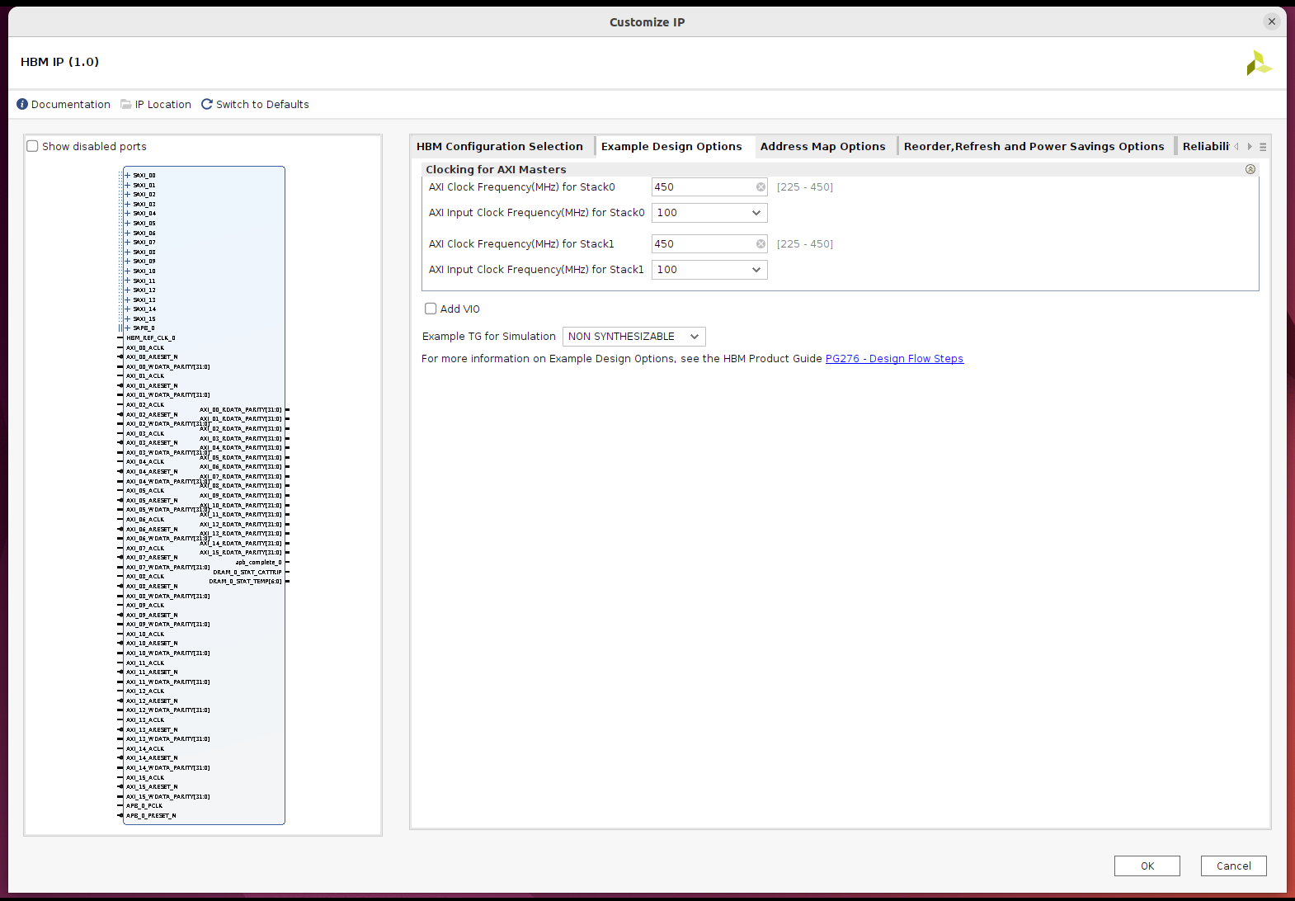This screenshot has height=901, width=1295.
Task: Check the Add VIO option
Action: coord(431,309)
